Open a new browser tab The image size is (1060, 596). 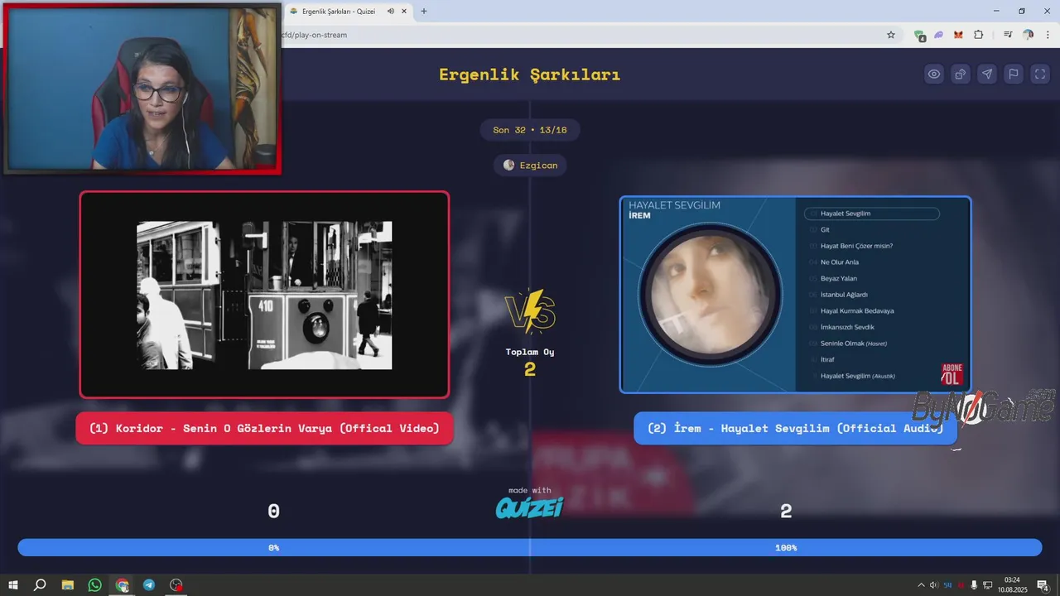(x=424, y=12)
